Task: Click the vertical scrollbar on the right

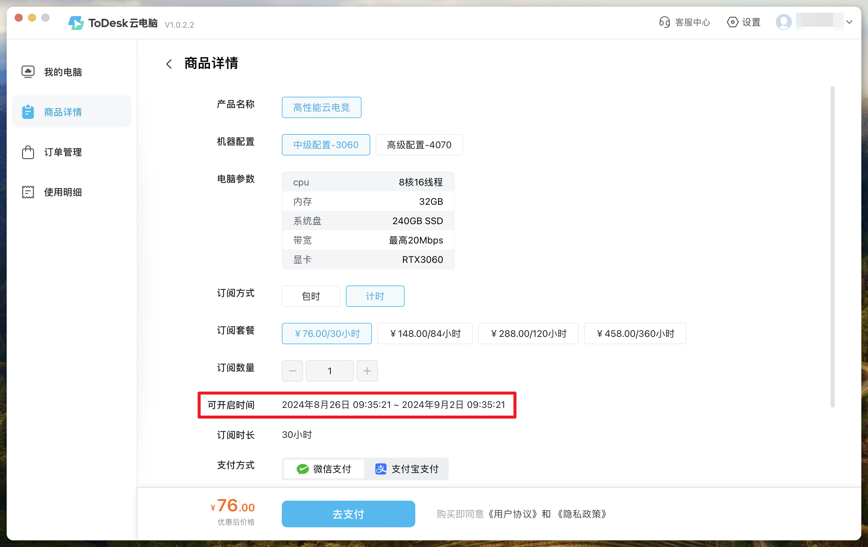Action: 832,247
